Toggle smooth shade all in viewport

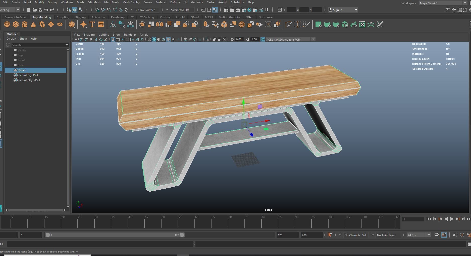pos(154,39)
